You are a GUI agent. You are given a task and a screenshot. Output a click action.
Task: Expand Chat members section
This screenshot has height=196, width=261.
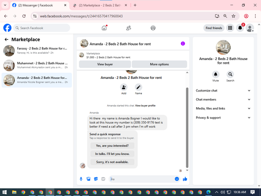click(223, 99)
